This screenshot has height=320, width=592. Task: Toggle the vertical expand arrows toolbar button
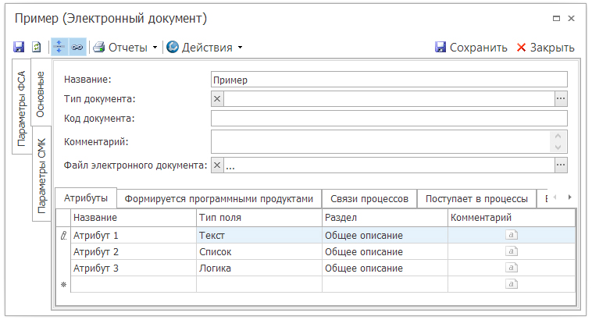click(59, 48)
